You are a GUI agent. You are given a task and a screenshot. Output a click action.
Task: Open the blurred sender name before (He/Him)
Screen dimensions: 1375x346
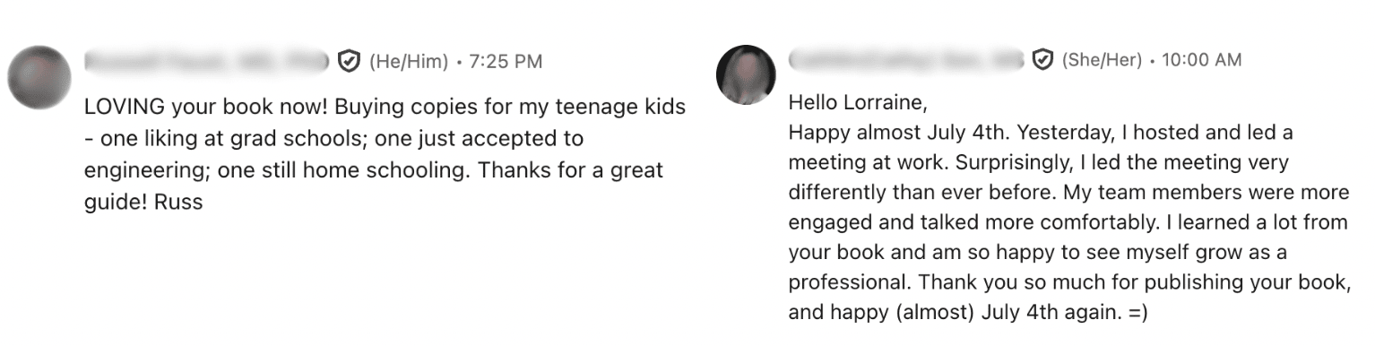coord(207,62)
